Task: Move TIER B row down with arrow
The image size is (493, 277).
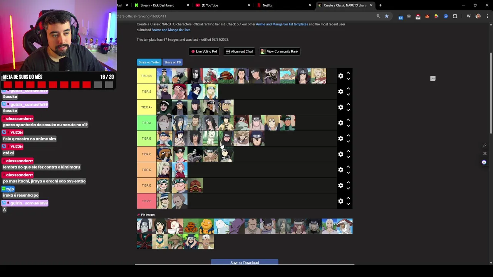Action: [x=348, y=142]
